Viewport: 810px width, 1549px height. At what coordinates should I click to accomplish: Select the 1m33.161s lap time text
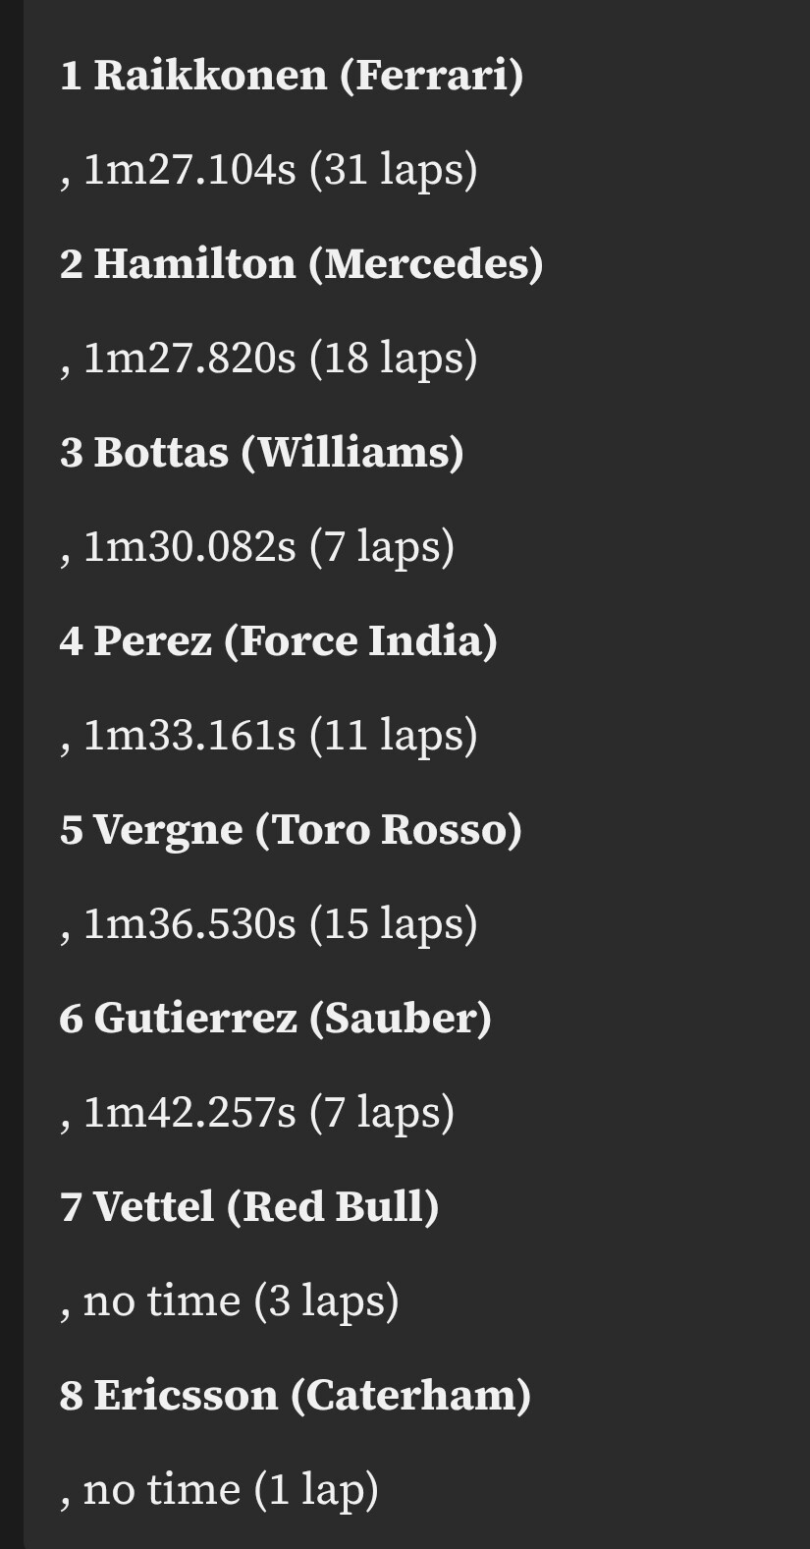(189, 736)
